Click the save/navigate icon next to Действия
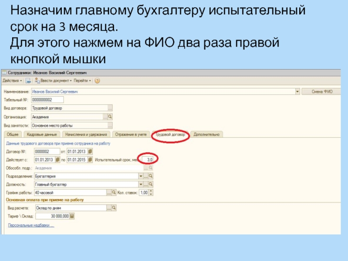The image size is (348, 261). click(x=28, y=80)
